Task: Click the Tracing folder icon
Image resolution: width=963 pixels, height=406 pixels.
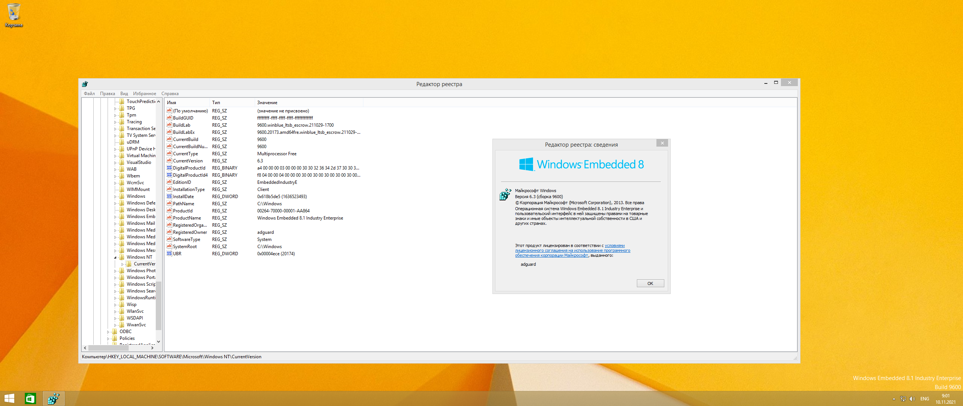Action: pyautogui.click(x=122, y=122)
